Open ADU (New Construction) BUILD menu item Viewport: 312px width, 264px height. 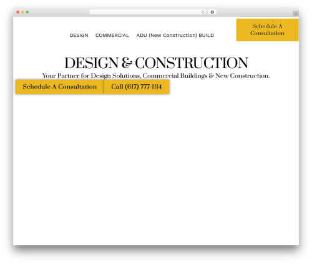175,36
